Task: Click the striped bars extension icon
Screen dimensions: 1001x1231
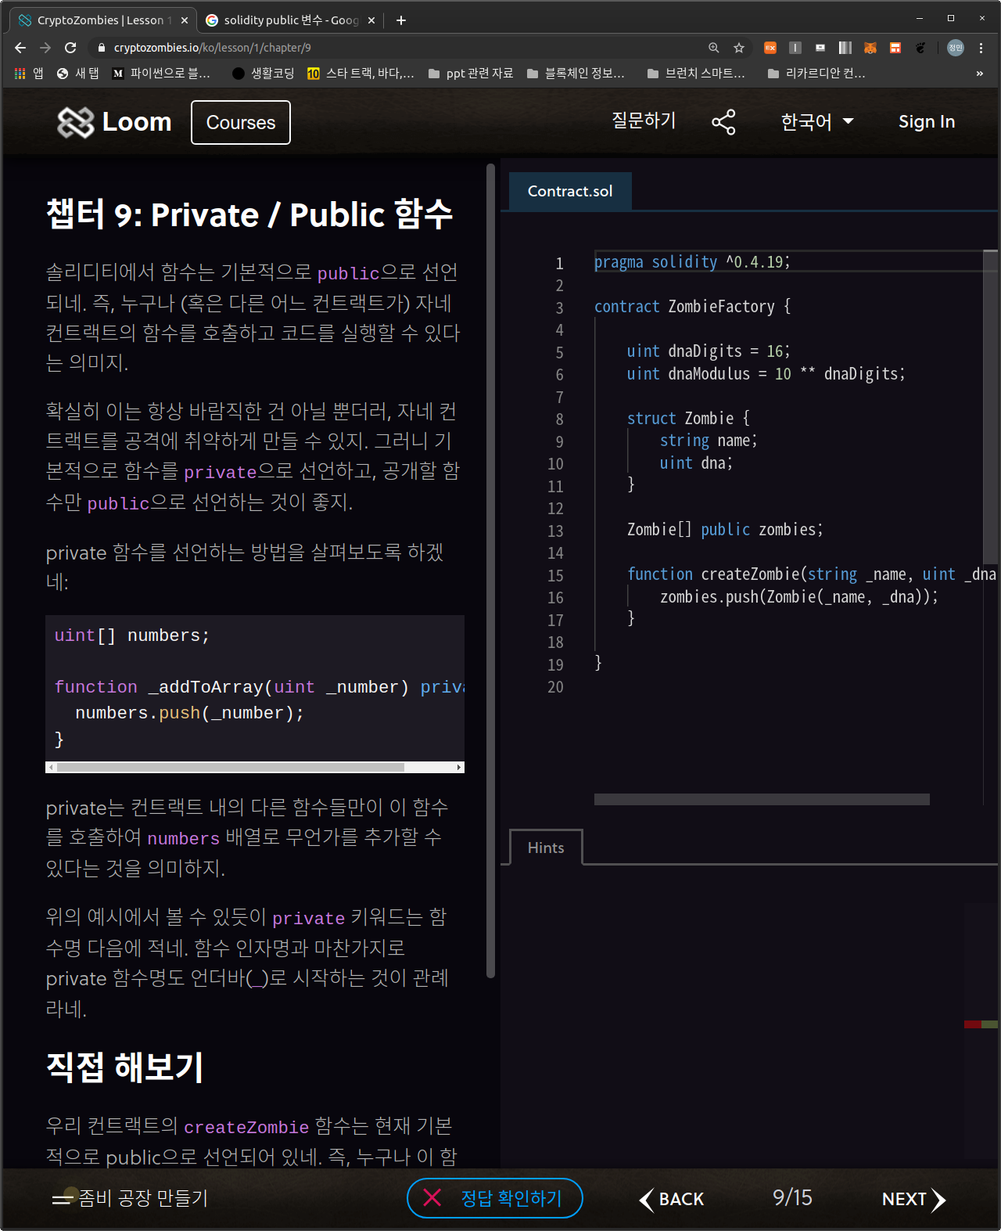Action: click(845, 48)
